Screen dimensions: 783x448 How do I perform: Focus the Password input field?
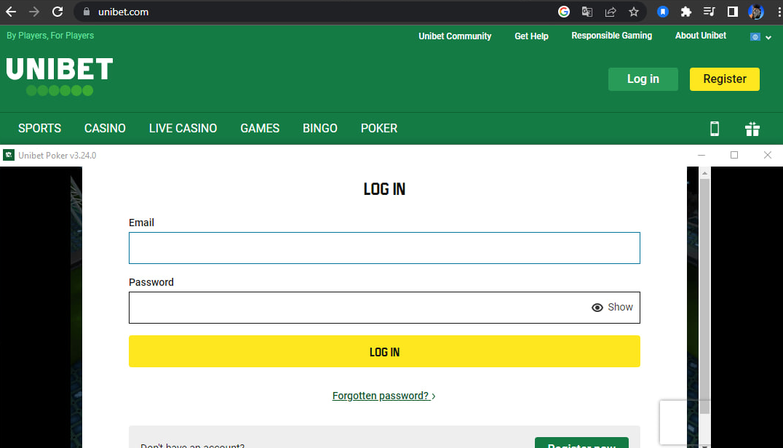pyautogui.click(x=384, y=308)
